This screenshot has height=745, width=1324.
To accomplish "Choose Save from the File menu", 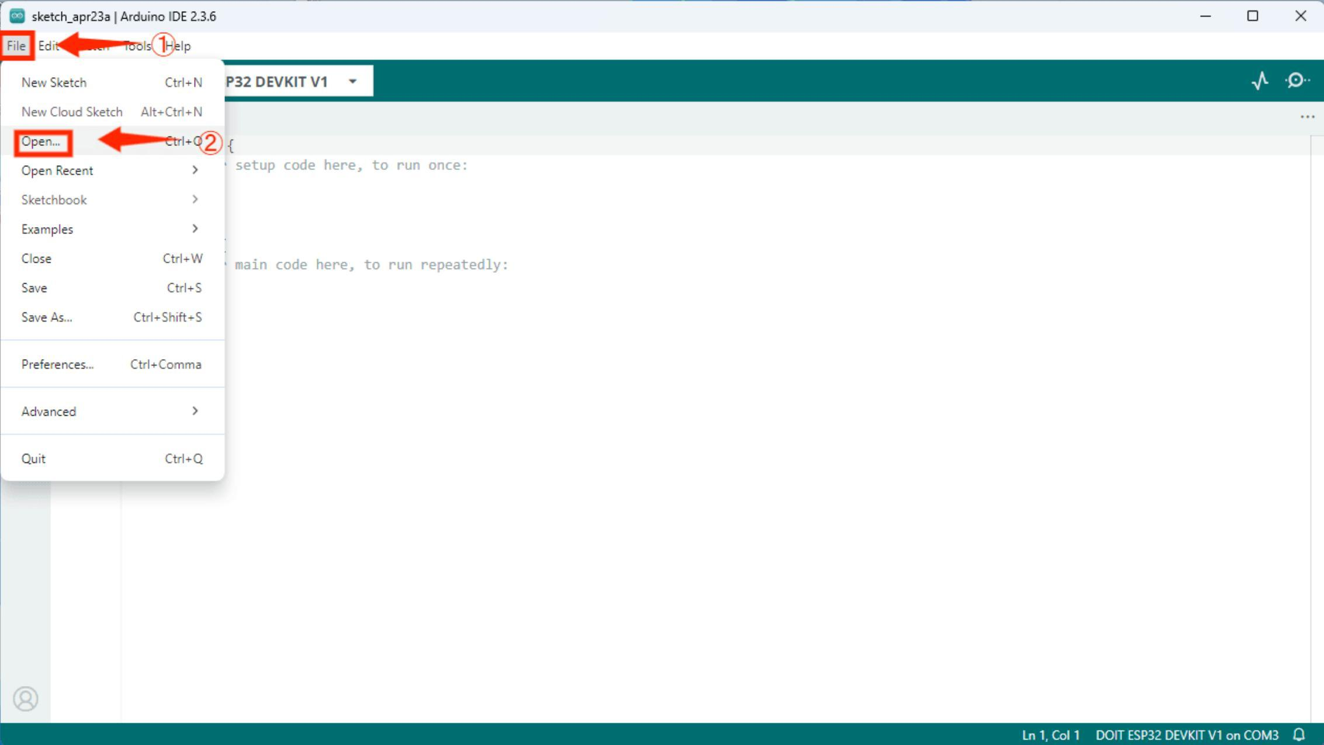I will click(x=112, y=288).
